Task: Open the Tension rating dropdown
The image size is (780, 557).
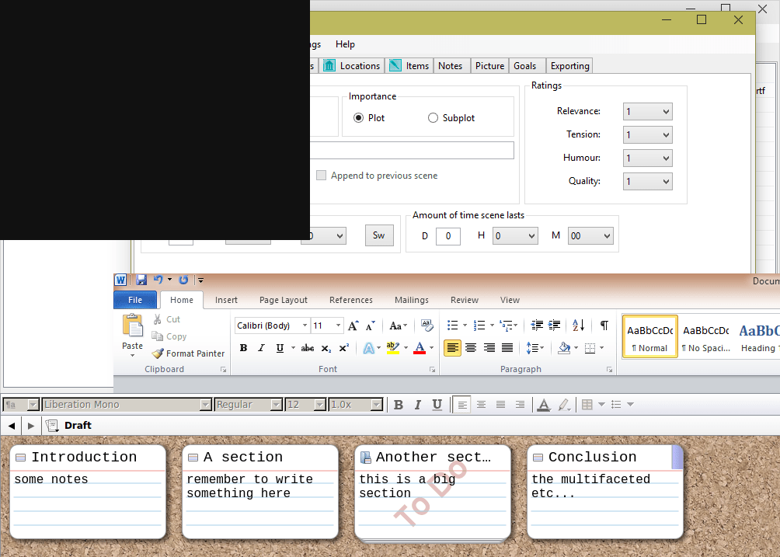Action: 648,134
